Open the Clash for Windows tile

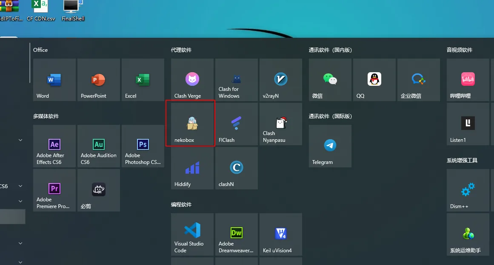[237, 80]
